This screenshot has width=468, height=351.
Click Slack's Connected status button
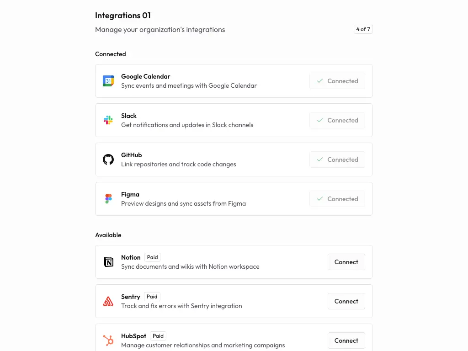click(337, 120)
